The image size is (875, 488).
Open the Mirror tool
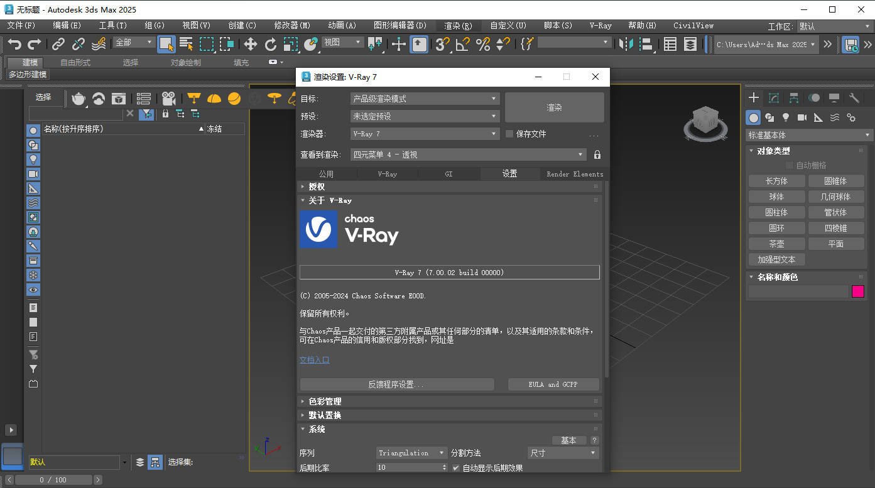(626, 44)
